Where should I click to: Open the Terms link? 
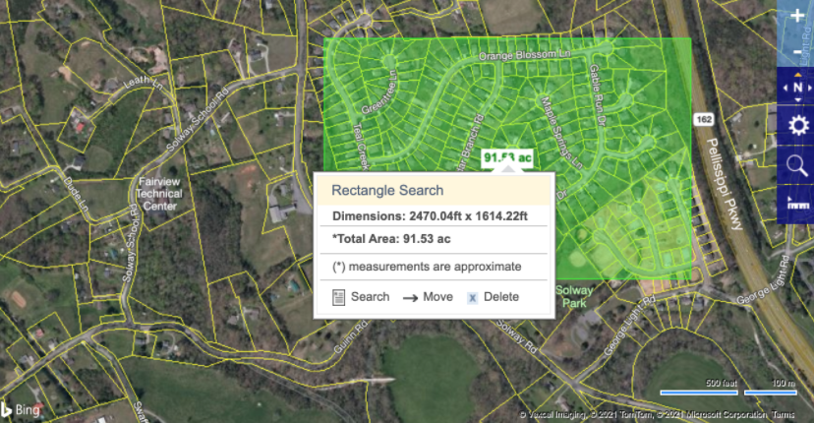click(x=783, y=414)
